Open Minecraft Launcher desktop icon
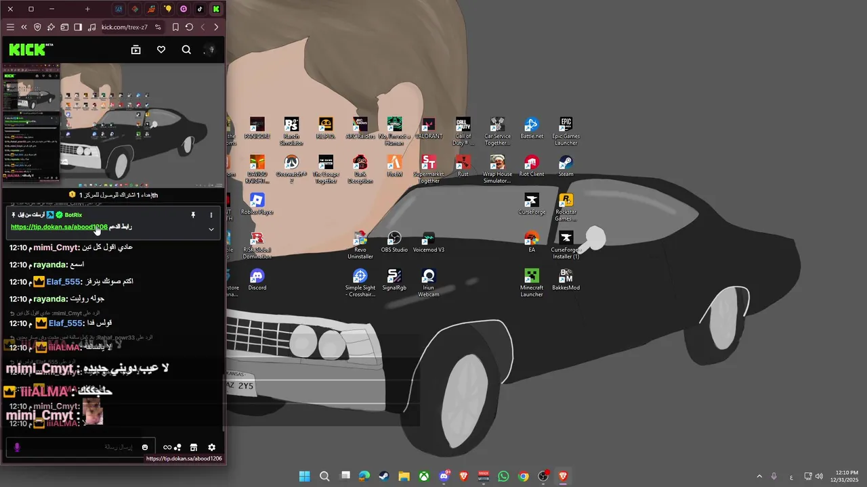This screenshot has height=487, width=867. pos(532,283)
